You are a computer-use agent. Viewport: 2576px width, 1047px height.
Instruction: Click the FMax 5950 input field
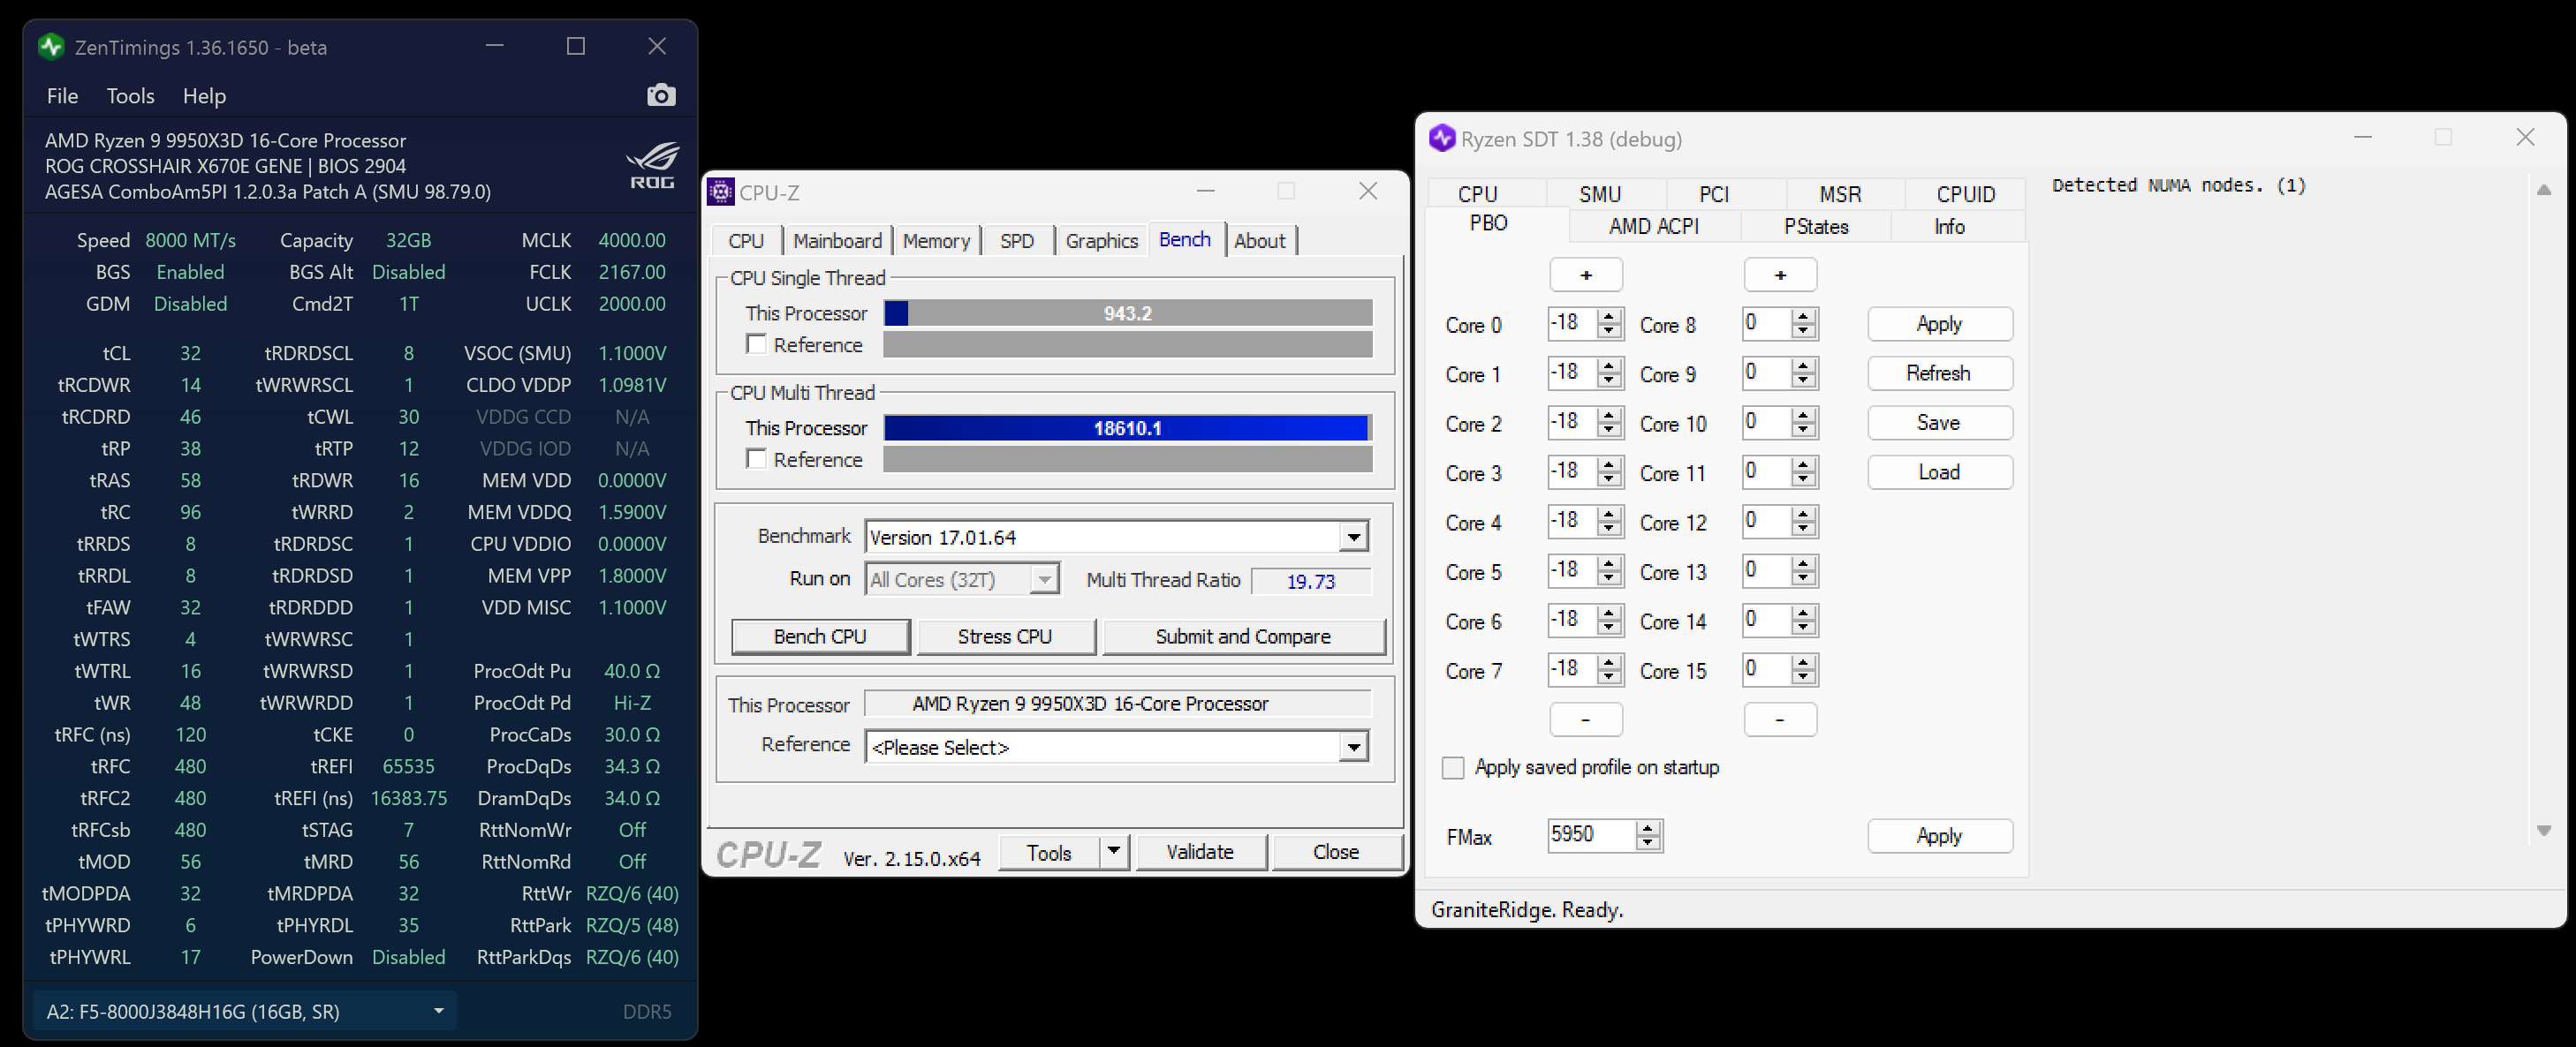pyautogui.click(x=1592, y=835)
